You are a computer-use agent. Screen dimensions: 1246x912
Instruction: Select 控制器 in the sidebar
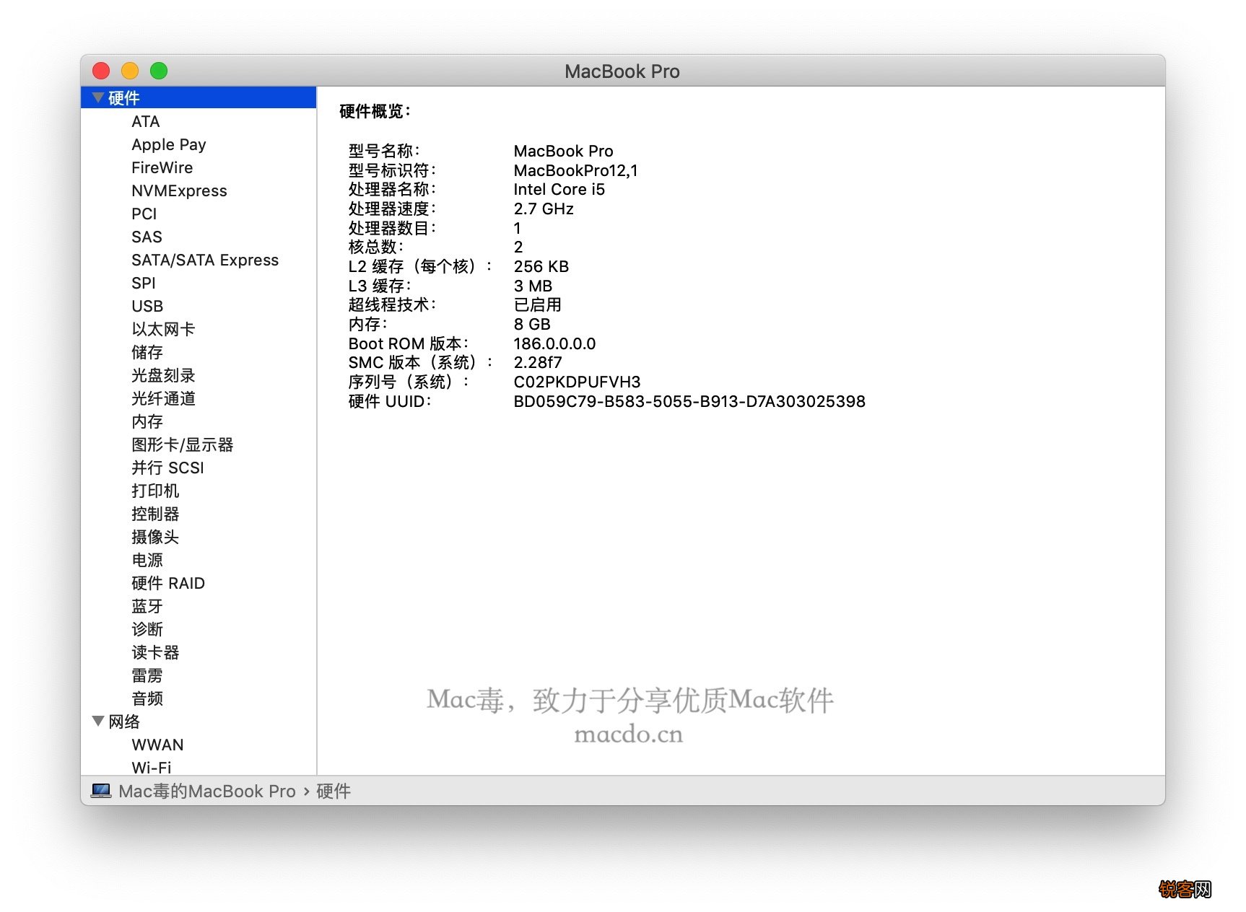click(x=155, y=514)
